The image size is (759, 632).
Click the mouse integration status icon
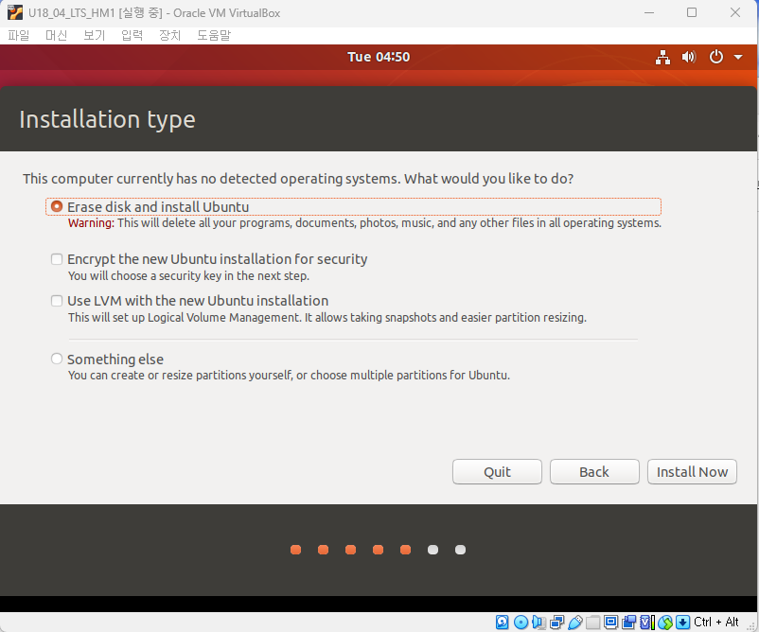click(665, 622)
